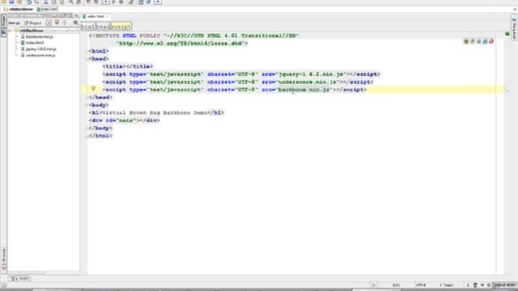Click 'underscore.min.js' src value in code
Viewport: 518px width, 291px height.
[x=308, y=82]
